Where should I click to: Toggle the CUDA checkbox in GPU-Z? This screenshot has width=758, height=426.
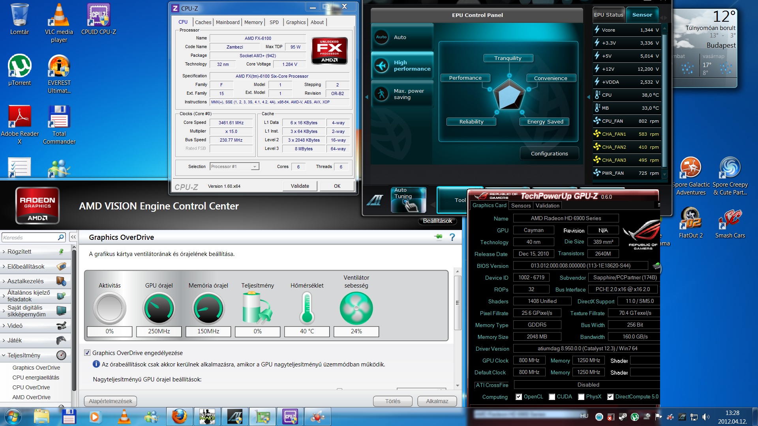[552, 397]
